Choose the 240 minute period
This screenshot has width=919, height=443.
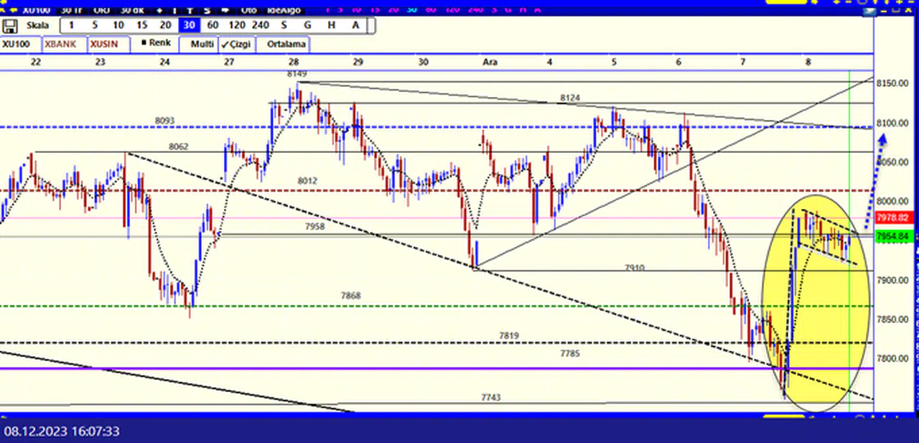pos(260,25)
